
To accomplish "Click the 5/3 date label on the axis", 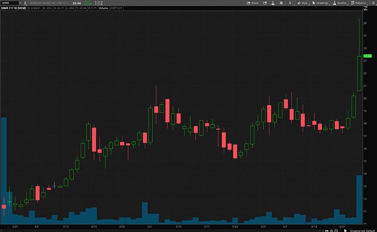I will point(150,227).
